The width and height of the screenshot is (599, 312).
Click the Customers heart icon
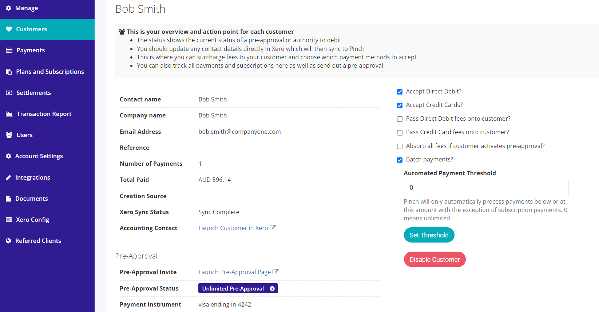pyautogui.click(x=9, y=29)
